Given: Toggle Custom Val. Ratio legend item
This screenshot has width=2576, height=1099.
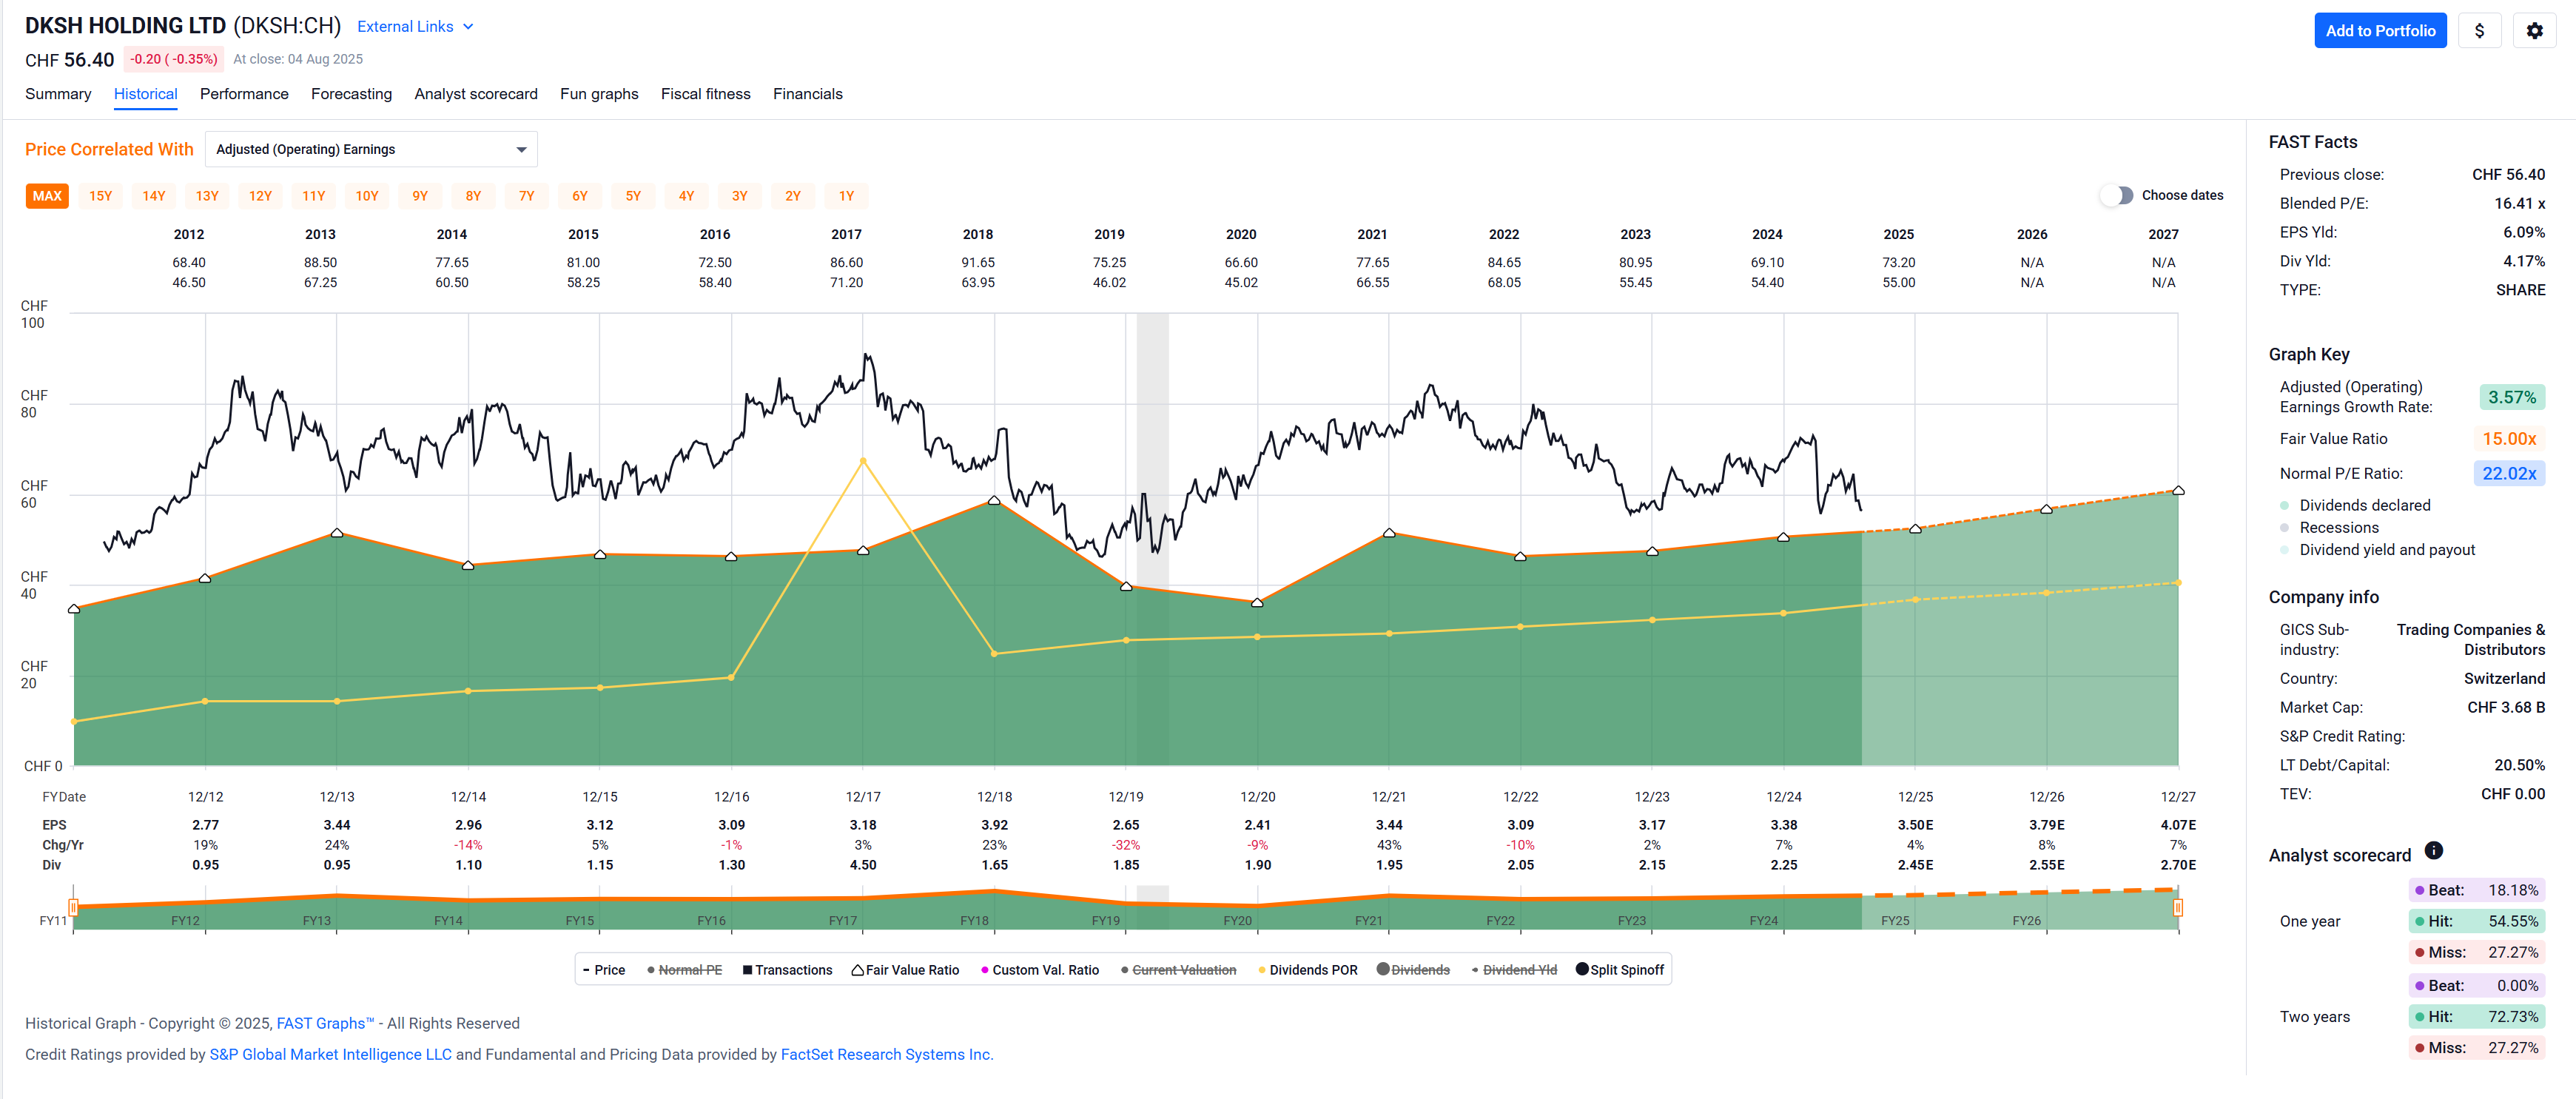Looking at the screenshot, I should tap(1040, 970).
